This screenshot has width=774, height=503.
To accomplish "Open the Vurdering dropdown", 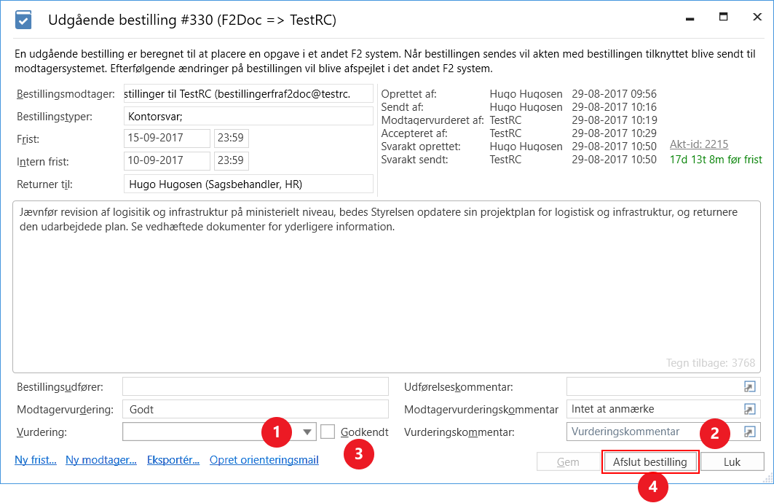I will coord(308,432).
